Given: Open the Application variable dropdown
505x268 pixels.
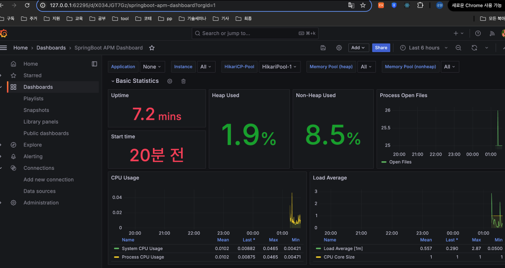Looking at the screenshot, I should (x=152, y=67).
